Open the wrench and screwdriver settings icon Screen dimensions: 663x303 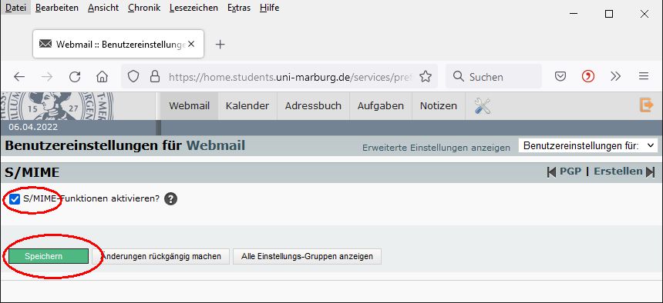tap(482, 106)
